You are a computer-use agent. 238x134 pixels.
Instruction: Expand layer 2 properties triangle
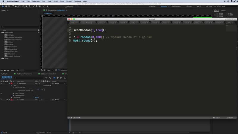(x=10, y=100)
